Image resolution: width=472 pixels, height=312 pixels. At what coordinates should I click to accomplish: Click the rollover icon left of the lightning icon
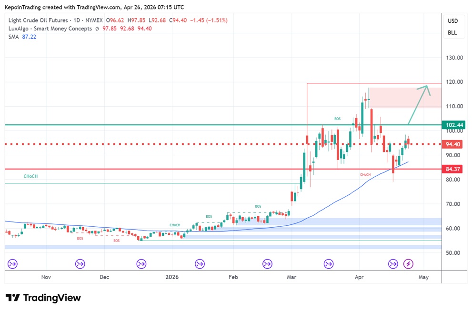click(x=393, y=263)
